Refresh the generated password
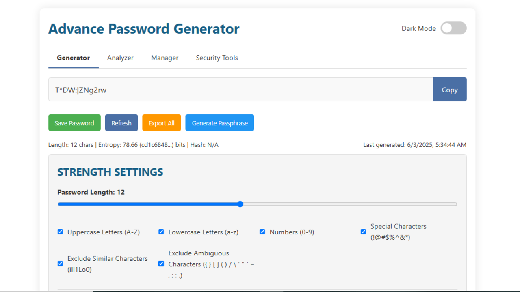520x292 pixels. pyautogui.click(x=121, y=123)
